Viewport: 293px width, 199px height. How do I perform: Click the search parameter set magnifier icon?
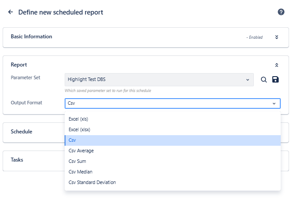tap(264, 80)
